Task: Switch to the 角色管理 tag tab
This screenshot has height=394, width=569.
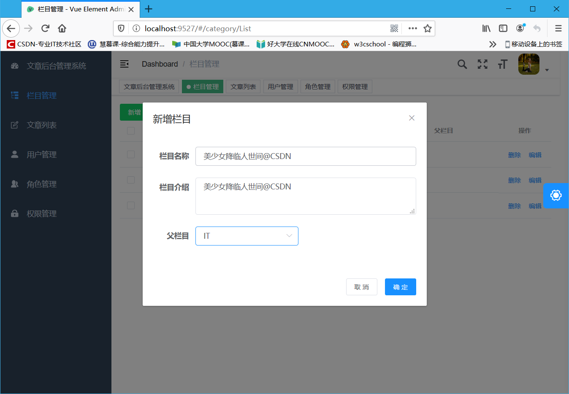Action: [x=317, y=86]
